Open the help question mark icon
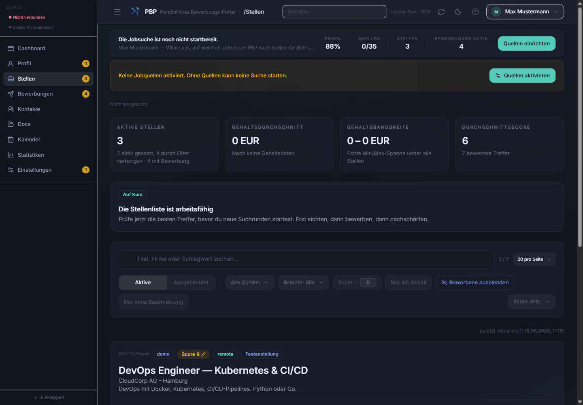583x405 pixels. [475, 12]
